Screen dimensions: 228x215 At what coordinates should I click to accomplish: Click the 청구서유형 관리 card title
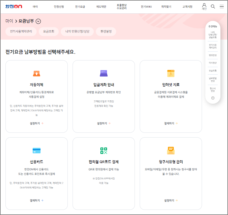[171, 162]
